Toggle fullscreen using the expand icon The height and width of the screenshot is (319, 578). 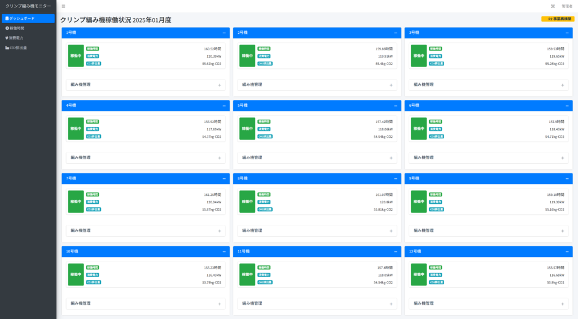[553, 6]
